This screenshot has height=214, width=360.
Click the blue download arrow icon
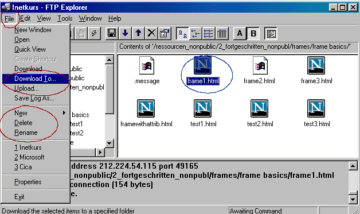pyautogui.click(x=125, y=33)
